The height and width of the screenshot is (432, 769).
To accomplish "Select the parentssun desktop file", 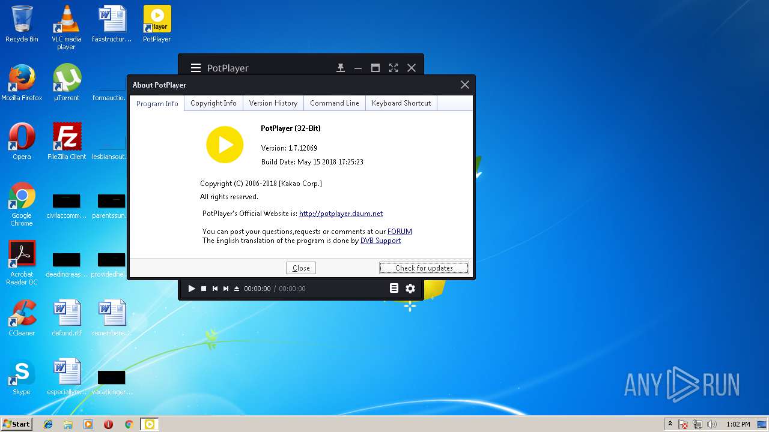I will (112, 205).
